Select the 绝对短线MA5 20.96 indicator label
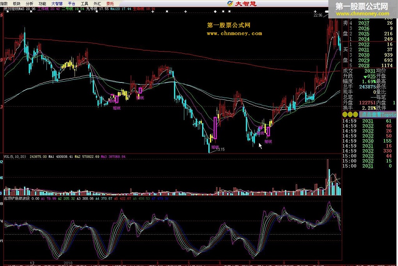The height and width of the screenshot is (266, 398). pos(20,9)
